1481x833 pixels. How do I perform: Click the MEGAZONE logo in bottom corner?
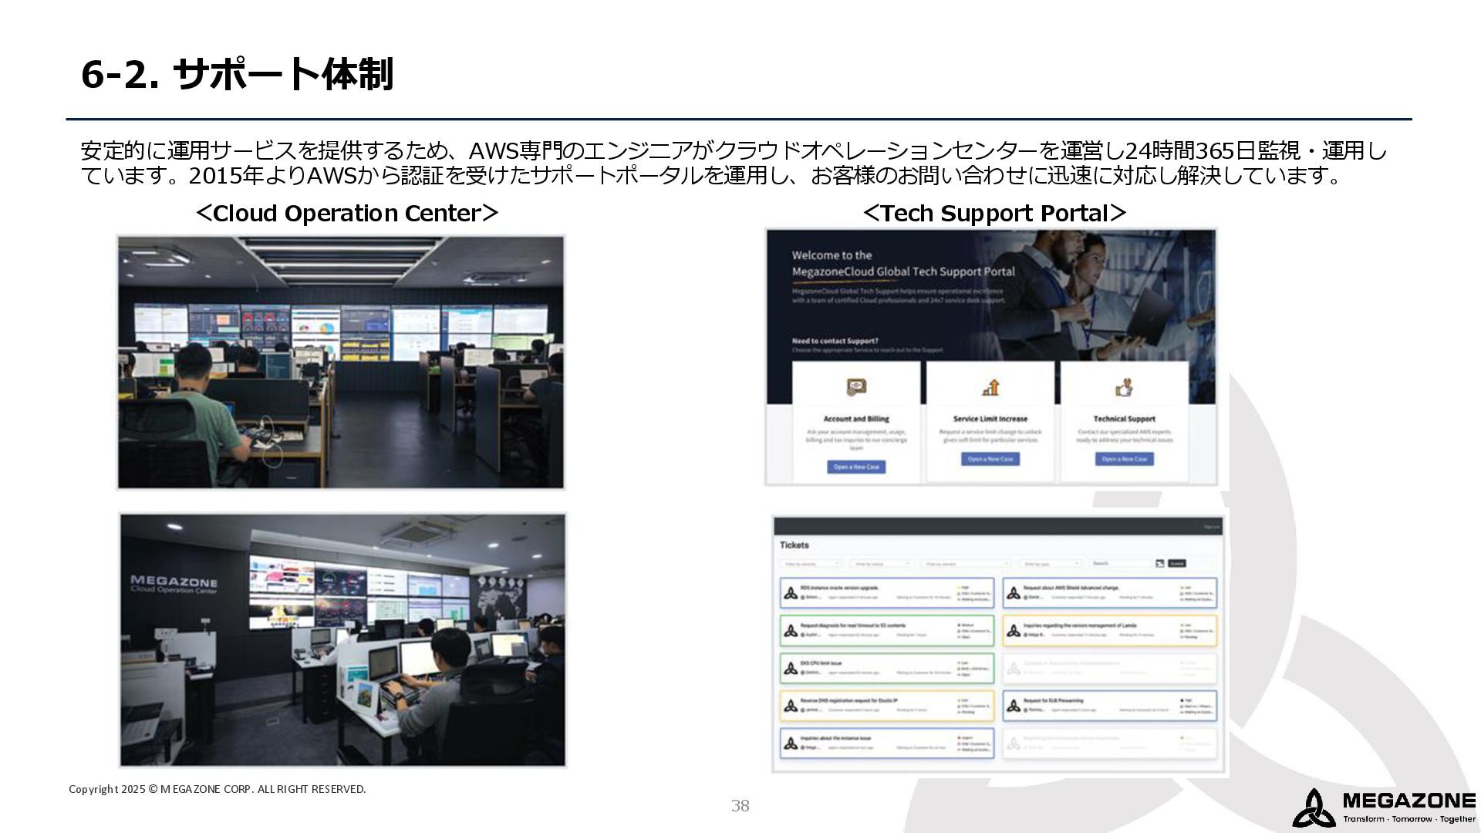pyautogui.click(x=1385, y=808)
